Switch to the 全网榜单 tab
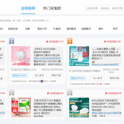The width and height of the screenshot is (124, 124). coord(28,9)
